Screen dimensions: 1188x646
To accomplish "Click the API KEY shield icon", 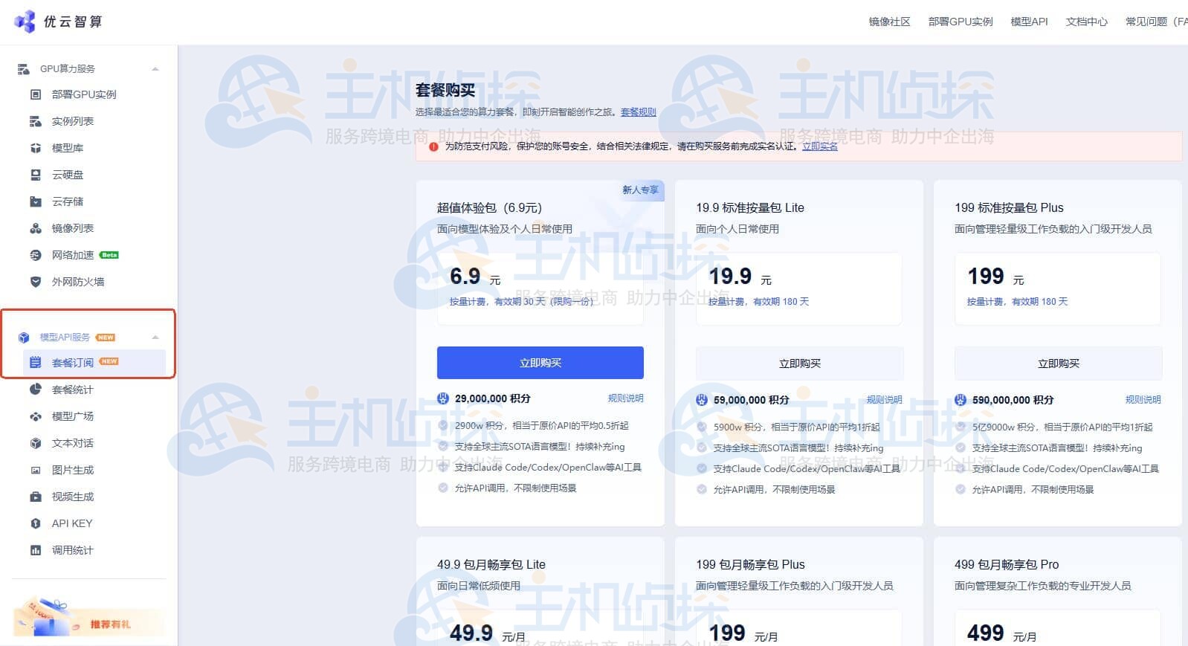I will point(36,523).
